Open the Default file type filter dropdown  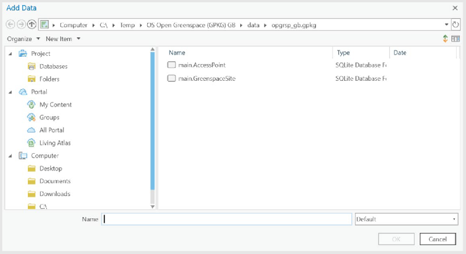406,219
